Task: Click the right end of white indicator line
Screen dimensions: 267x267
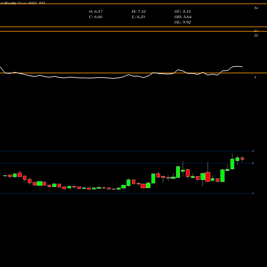Action: 242,67
